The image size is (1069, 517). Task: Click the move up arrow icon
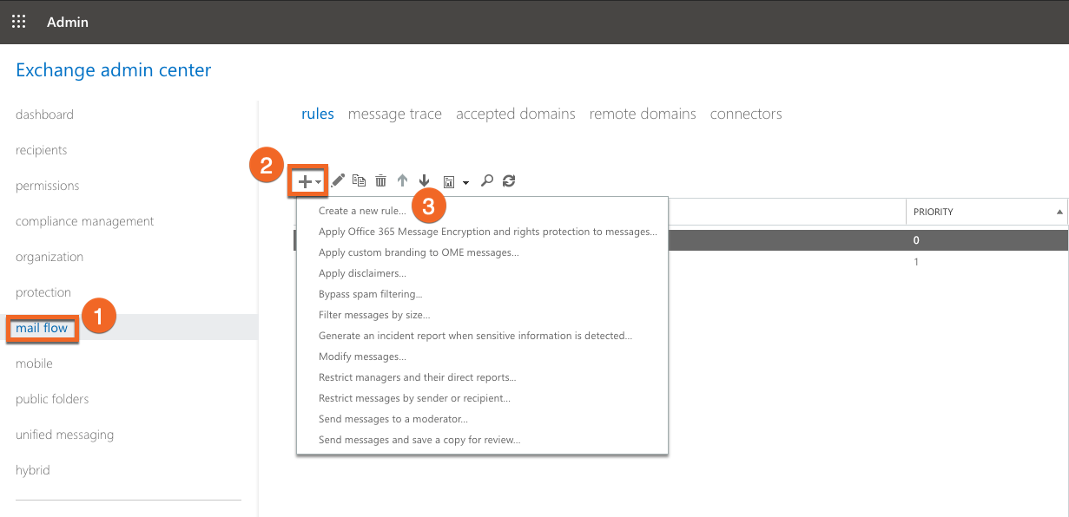(x=402, y=180)
